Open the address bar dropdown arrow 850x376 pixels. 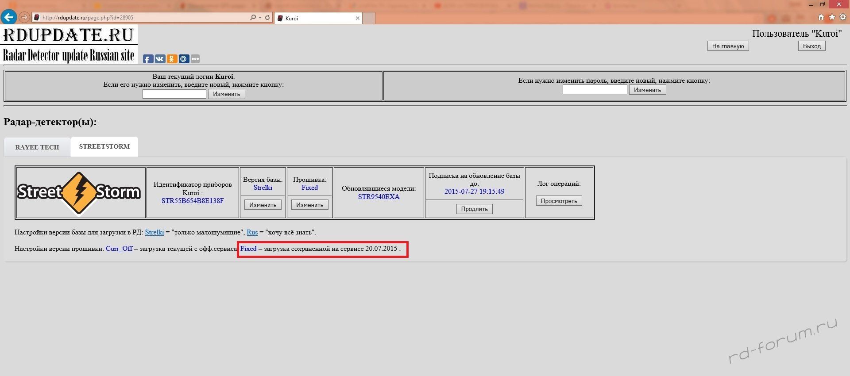coord(260,18)
